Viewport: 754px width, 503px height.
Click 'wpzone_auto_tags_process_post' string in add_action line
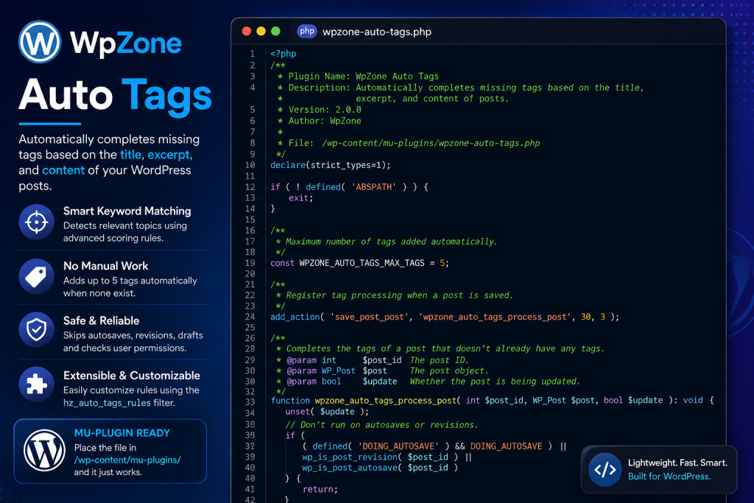[x=494, y=317]
